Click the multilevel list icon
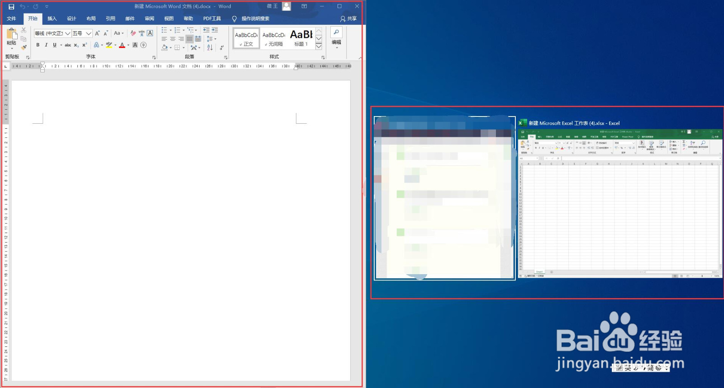724x388 pixels. coord(191,30)
